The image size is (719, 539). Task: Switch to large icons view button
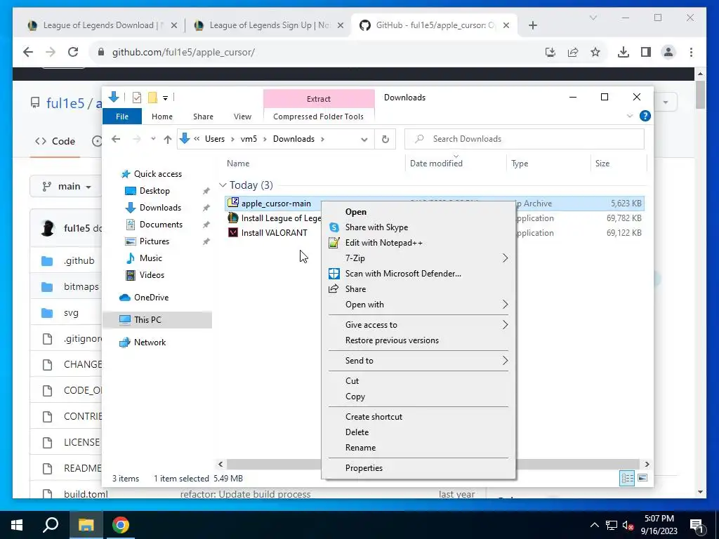(642, 478)
